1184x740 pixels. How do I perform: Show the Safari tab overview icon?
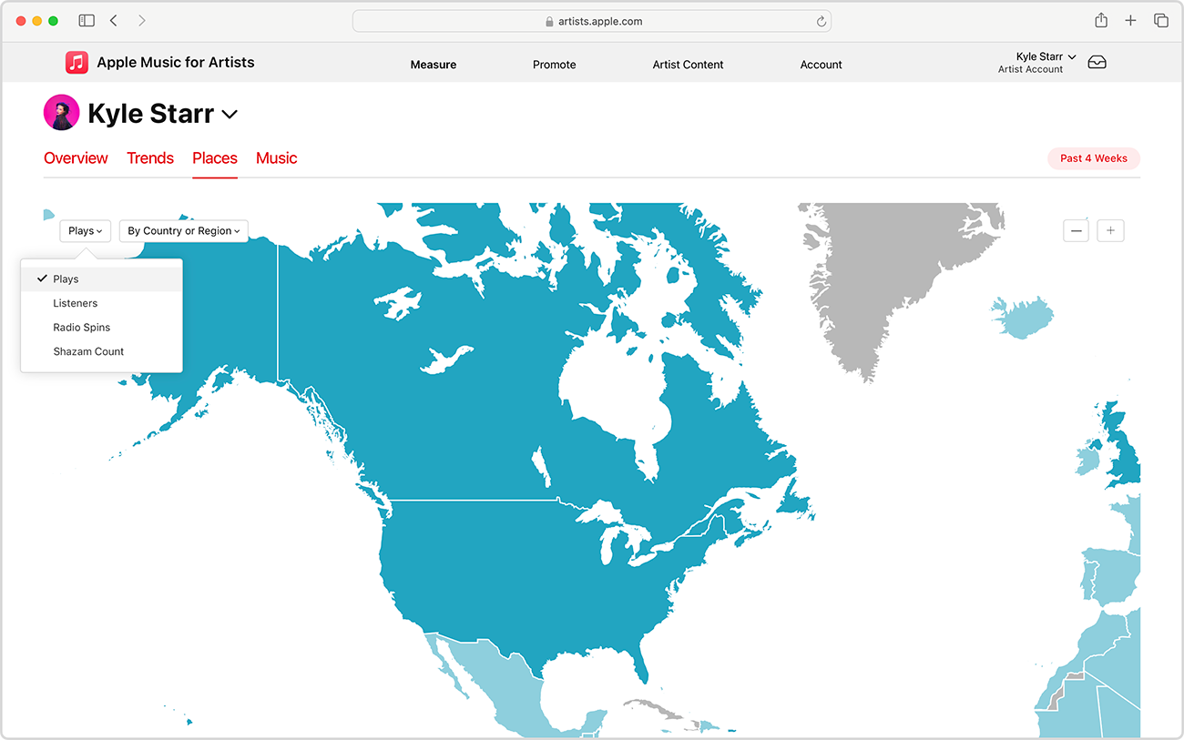pyautogui.click(x=1160, y=21)
